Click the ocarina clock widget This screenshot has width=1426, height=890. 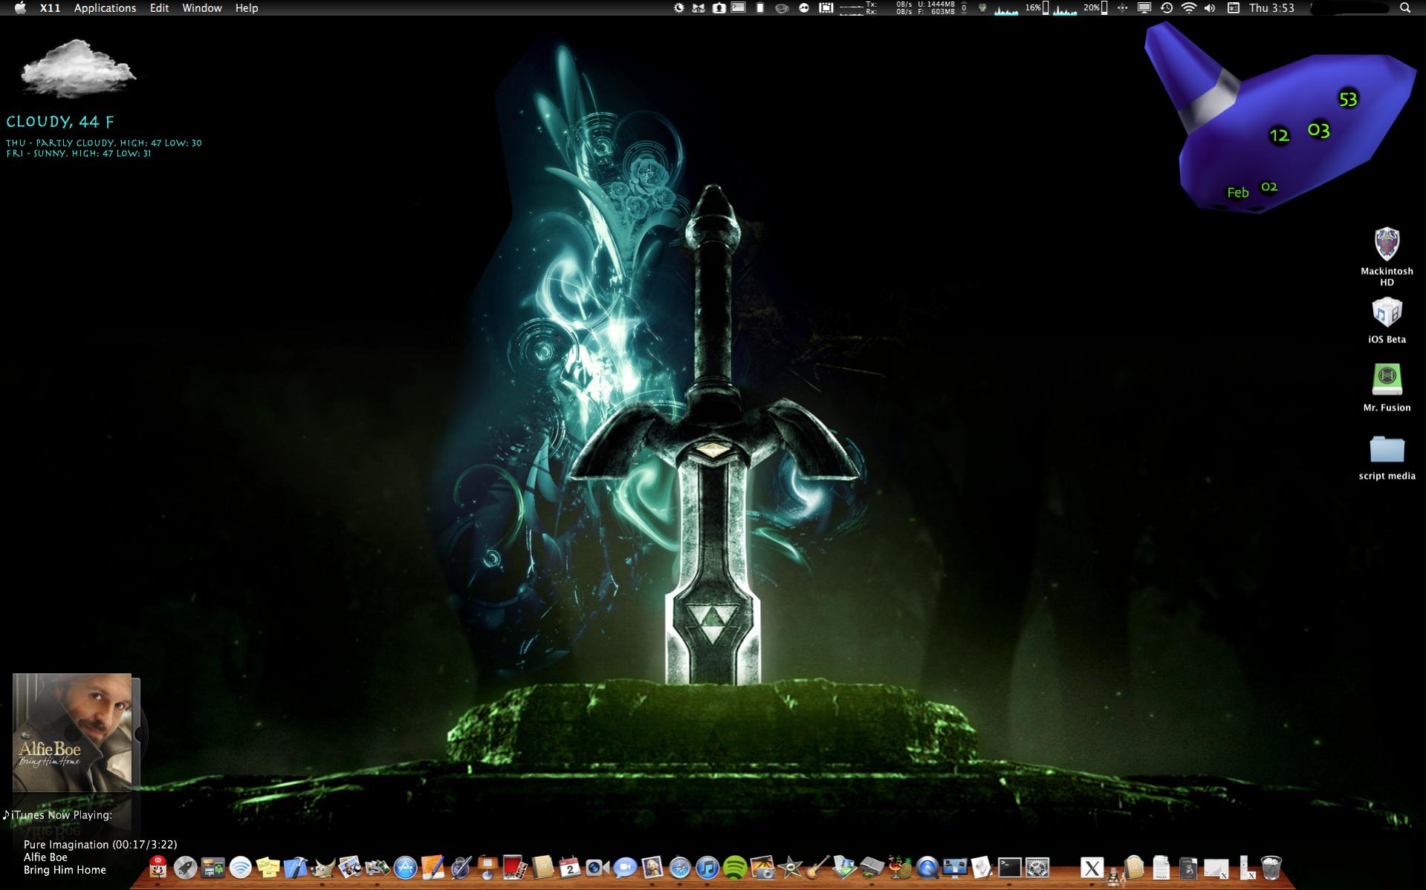point(1280,119)
